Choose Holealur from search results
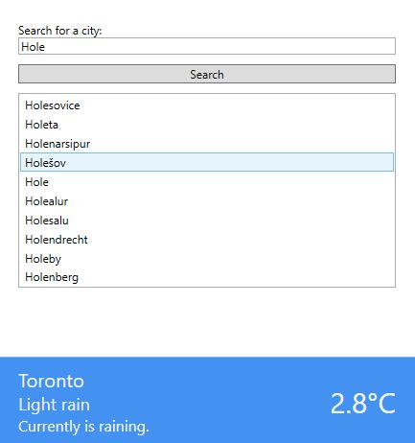415x443 pixels. pyautogui.click(x=207, y=201)
